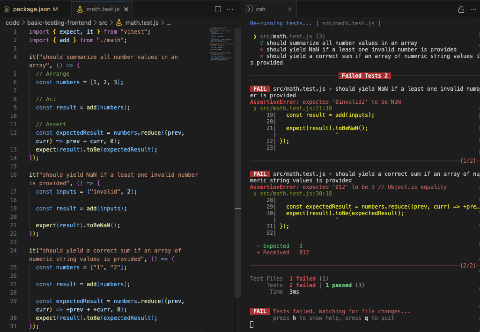Click 'Tests failed. Watching for file changes...' message
The width and height of the screenshot is (480, 332).
tap(341, 311)
